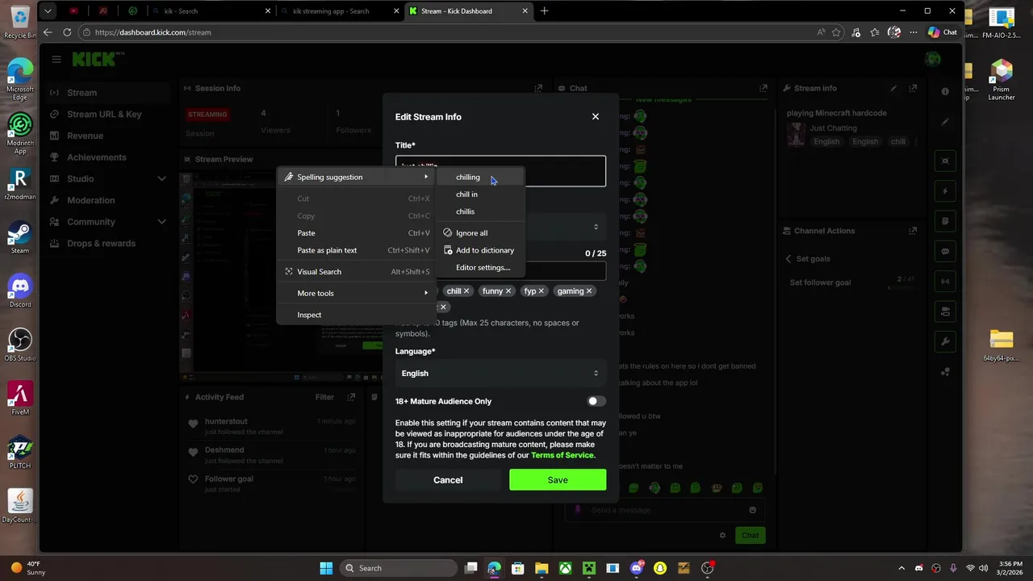
Task: Open the emoji picker in chat input
Action: pos(752,510)
